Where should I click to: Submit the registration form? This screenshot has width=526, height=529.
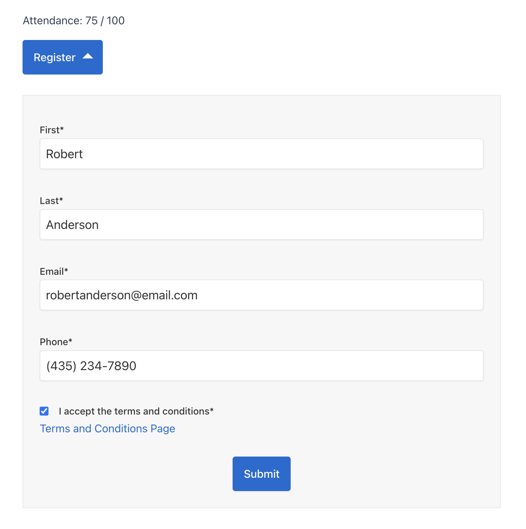[261, 474]
